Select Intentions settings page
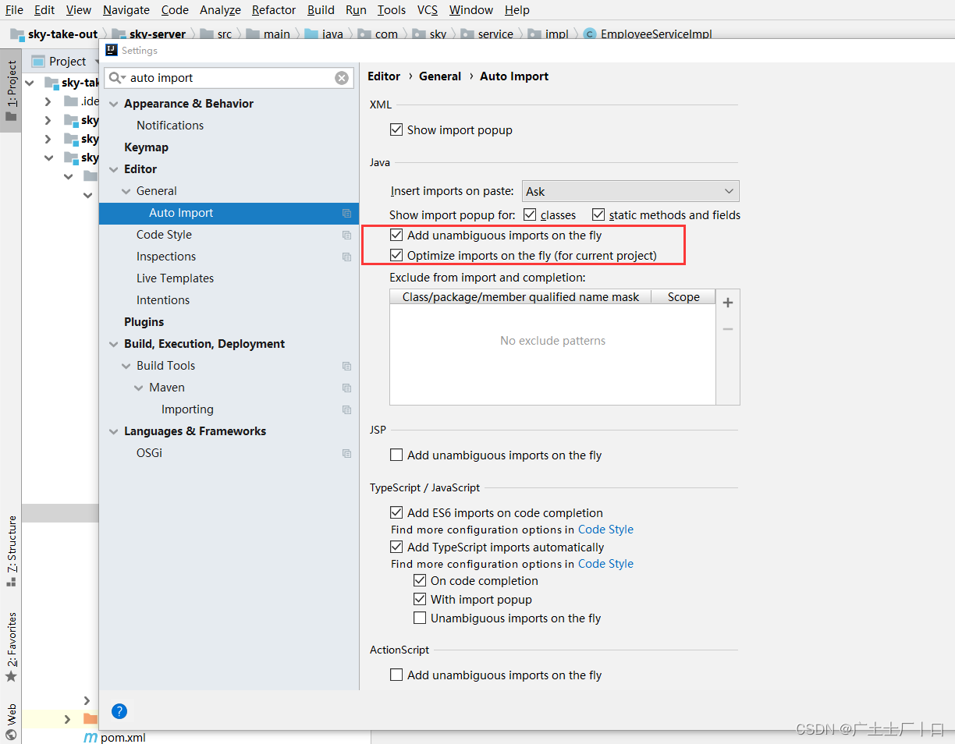Image resolution: width=955 pixels, height=744 pixels. 163,300
